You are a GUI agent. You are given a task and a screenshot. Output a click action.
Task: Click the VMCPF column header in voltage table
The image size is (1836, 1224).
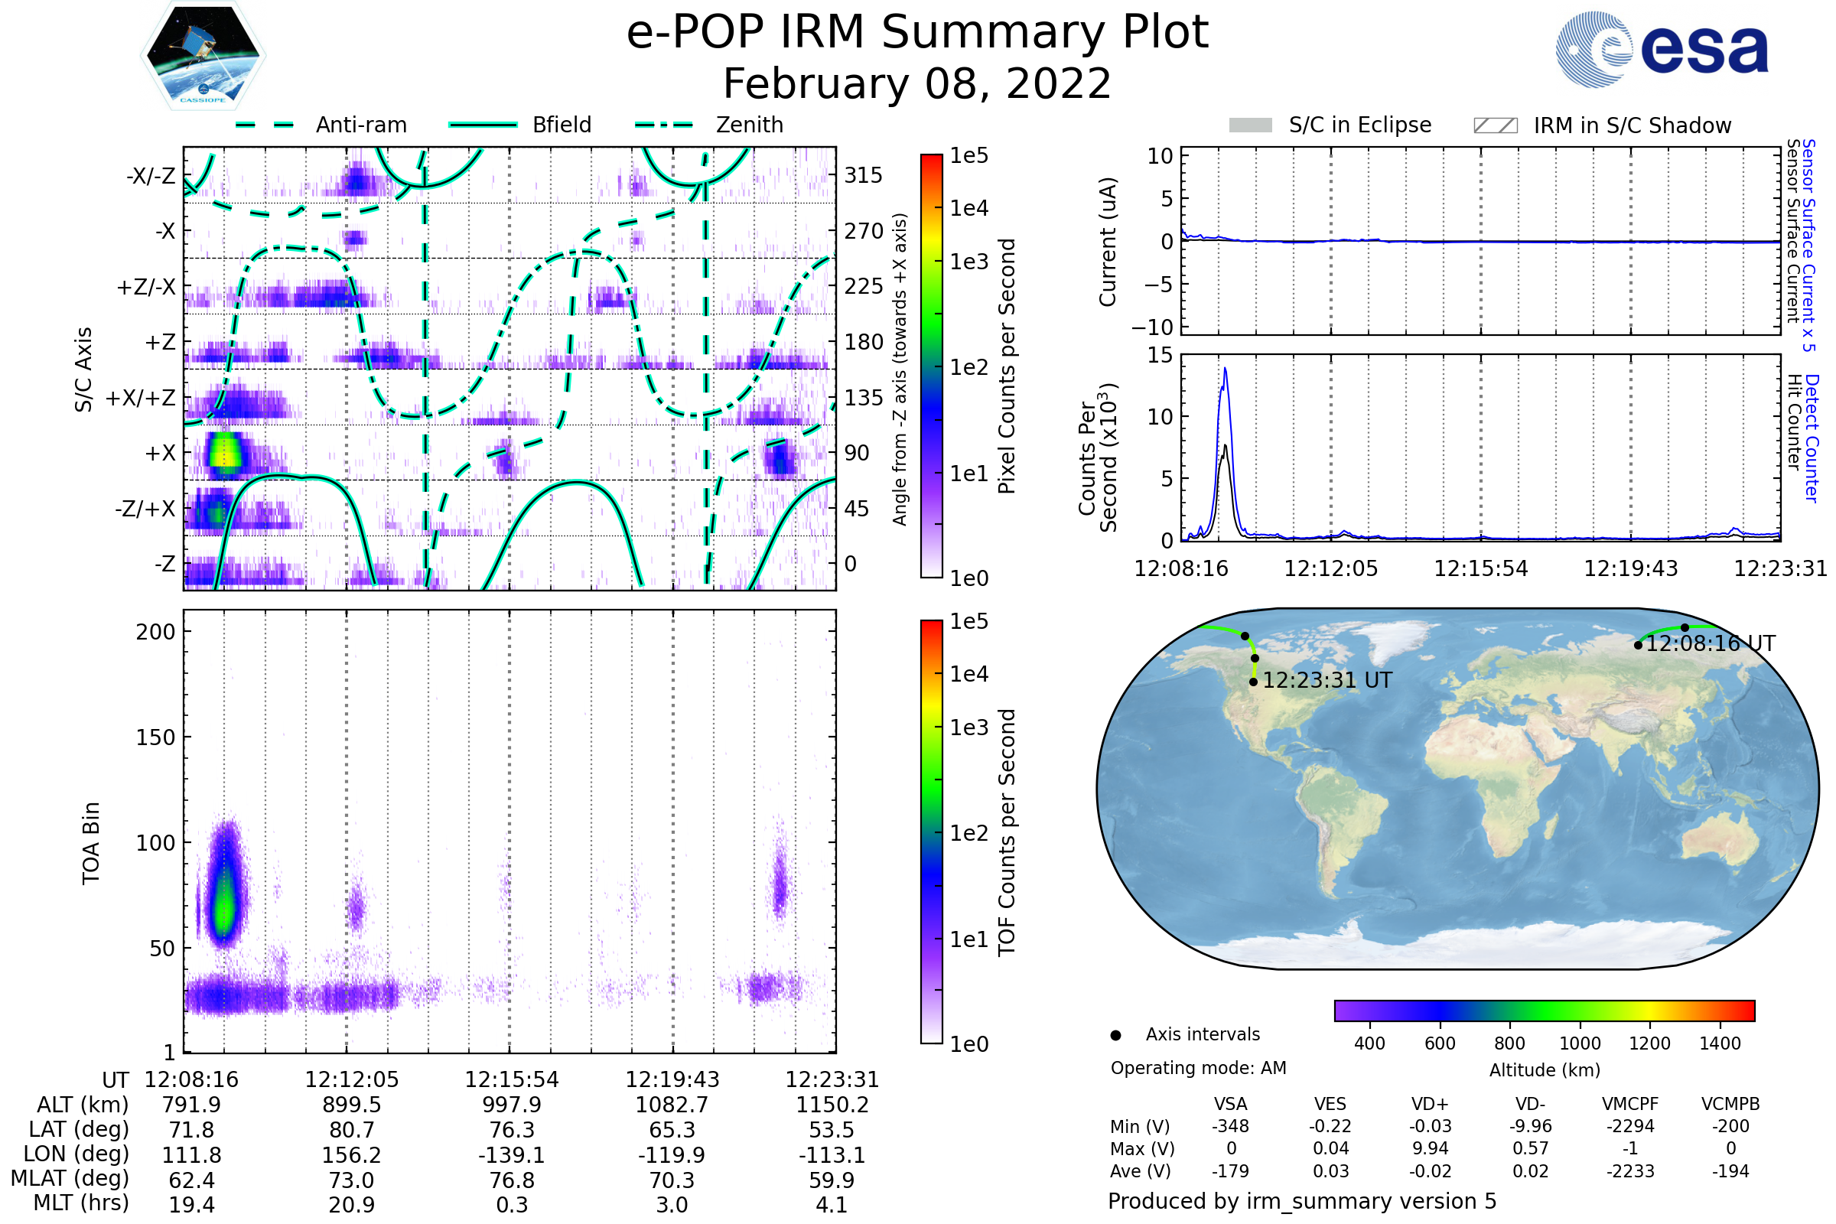pyautogui.click(x=1630, y=1104)
